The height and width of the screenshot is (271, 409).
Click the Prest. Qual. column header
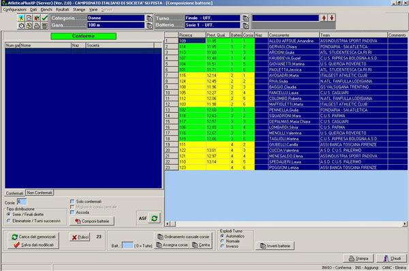coord(218,35)
